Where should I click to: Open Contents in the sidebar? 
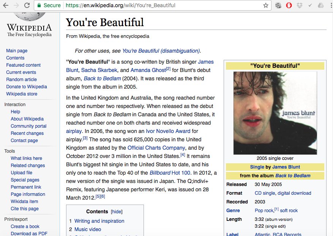click(15, 58)
